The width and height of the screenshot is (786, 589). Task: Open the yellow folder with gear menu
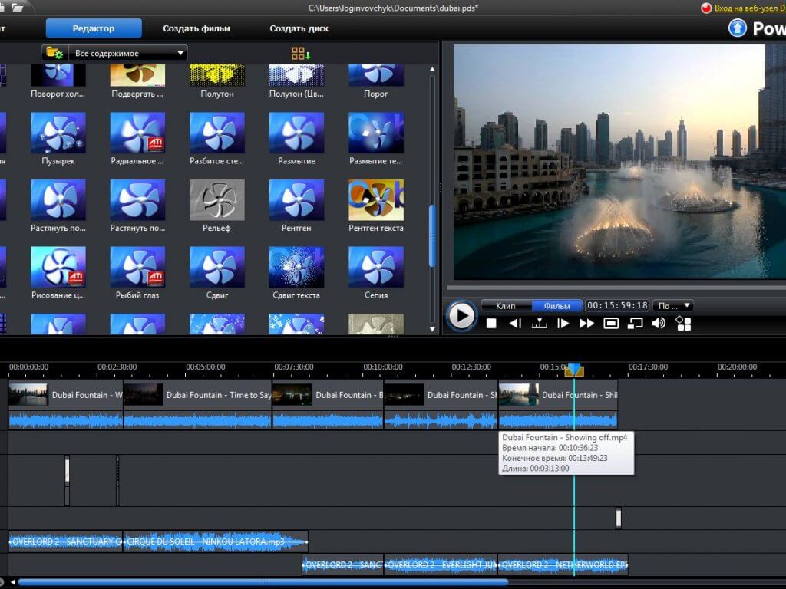[54, 53]
